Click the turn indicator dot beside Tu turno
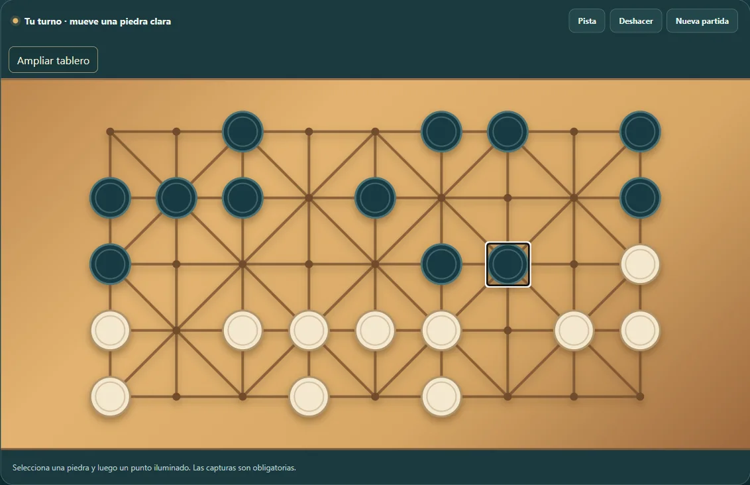Screen dimensions: 750x485 pos(15,21)
